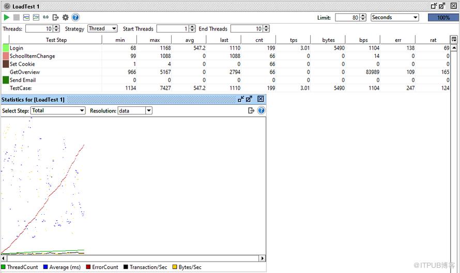Click the graph scrollbar right arrow
The height and width of the screenshot is (273, 460).
click(263, 259)
